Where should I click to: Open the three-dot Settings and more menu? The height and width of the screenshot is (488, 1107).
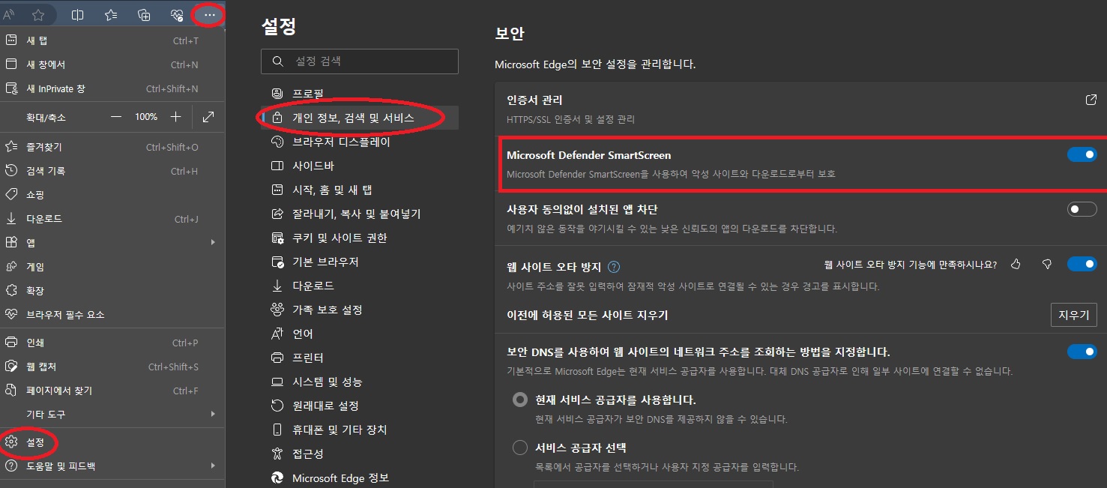[x=209, y=14]
